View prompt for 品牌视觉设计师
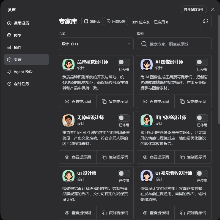 (x=78, y=101)
